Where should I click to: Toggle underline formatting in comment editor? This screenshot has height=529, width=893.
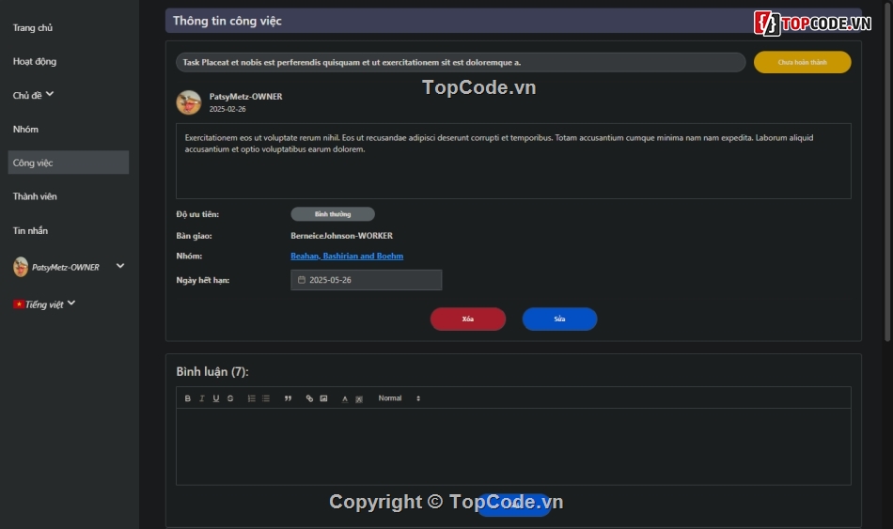click(x=216, y=398)
